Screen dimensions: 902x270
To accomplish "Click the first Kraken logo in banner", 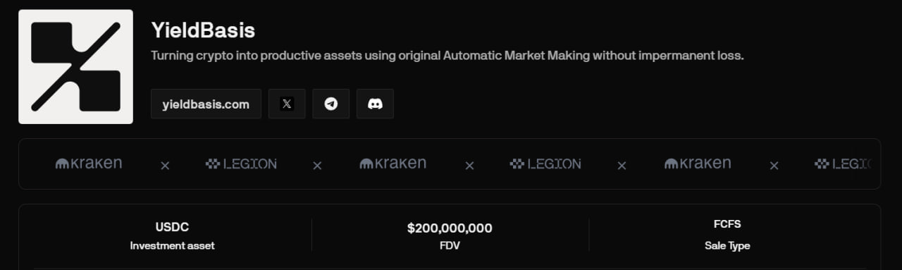I will coord(89,164).
